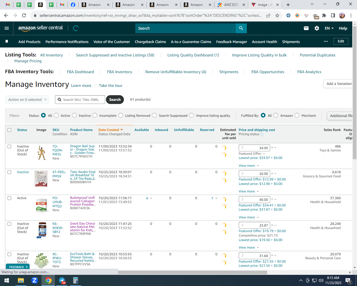Image resolution: width=357 pixels, height=286 pixels.
Task: Check the Dragon Ball Super row checkbox
Action: pos(9,146)
